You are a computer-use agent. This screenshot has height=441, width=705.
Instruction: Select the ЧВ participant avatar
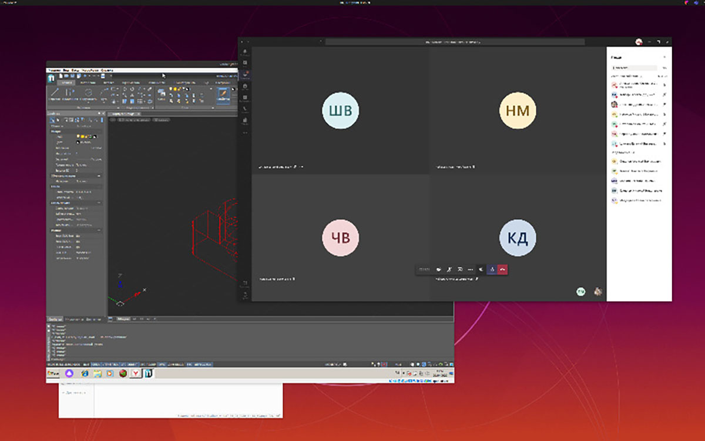click(341, 238)
